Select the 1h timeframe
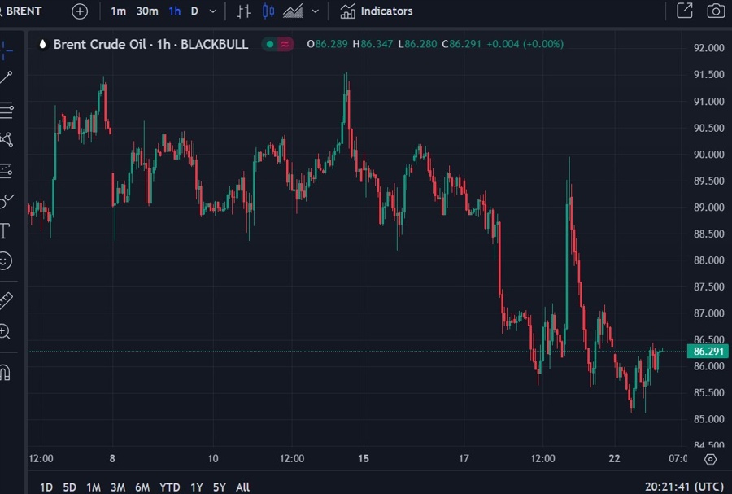Image resolution: width=732 pixels, height=494 pixels. pyautogui.click(x=175, y=11)
